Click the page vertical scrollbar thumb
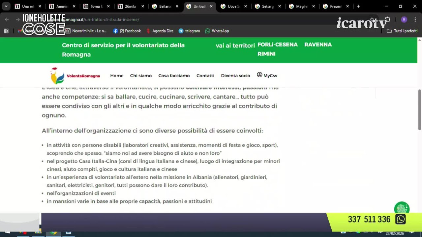This screenshot has height=237, width=422. (420, 110)
